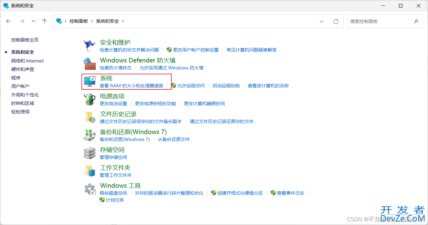This screenshot has height=225, width=428.
Task: Click 检查防火墙状态 link
Action: click(x=116, y=68)
